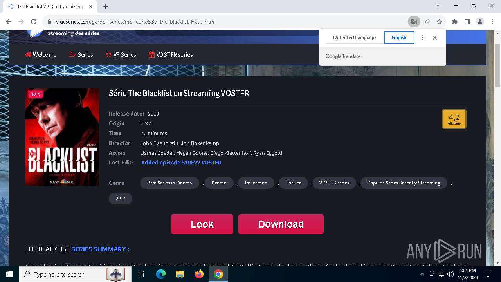Launch Microsoft Edge from taskbar
The image size is (501, 282).
click(161, 274)
